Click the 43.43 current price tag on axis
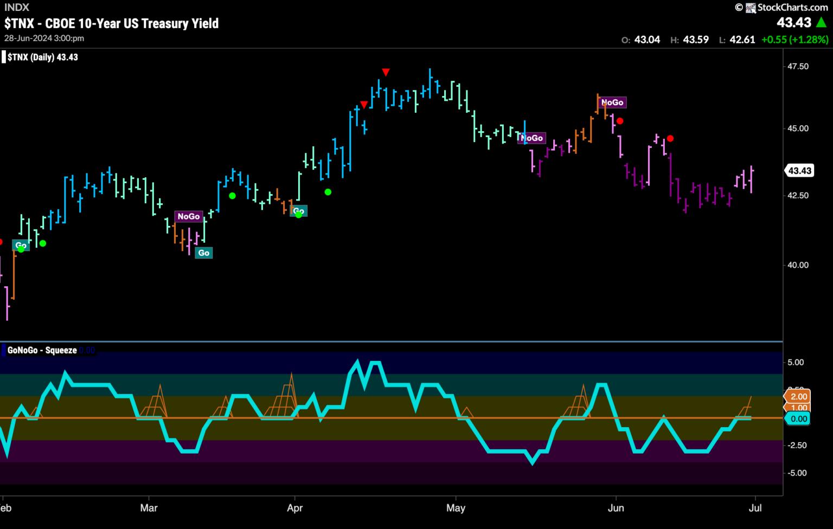 pos(799,171)
